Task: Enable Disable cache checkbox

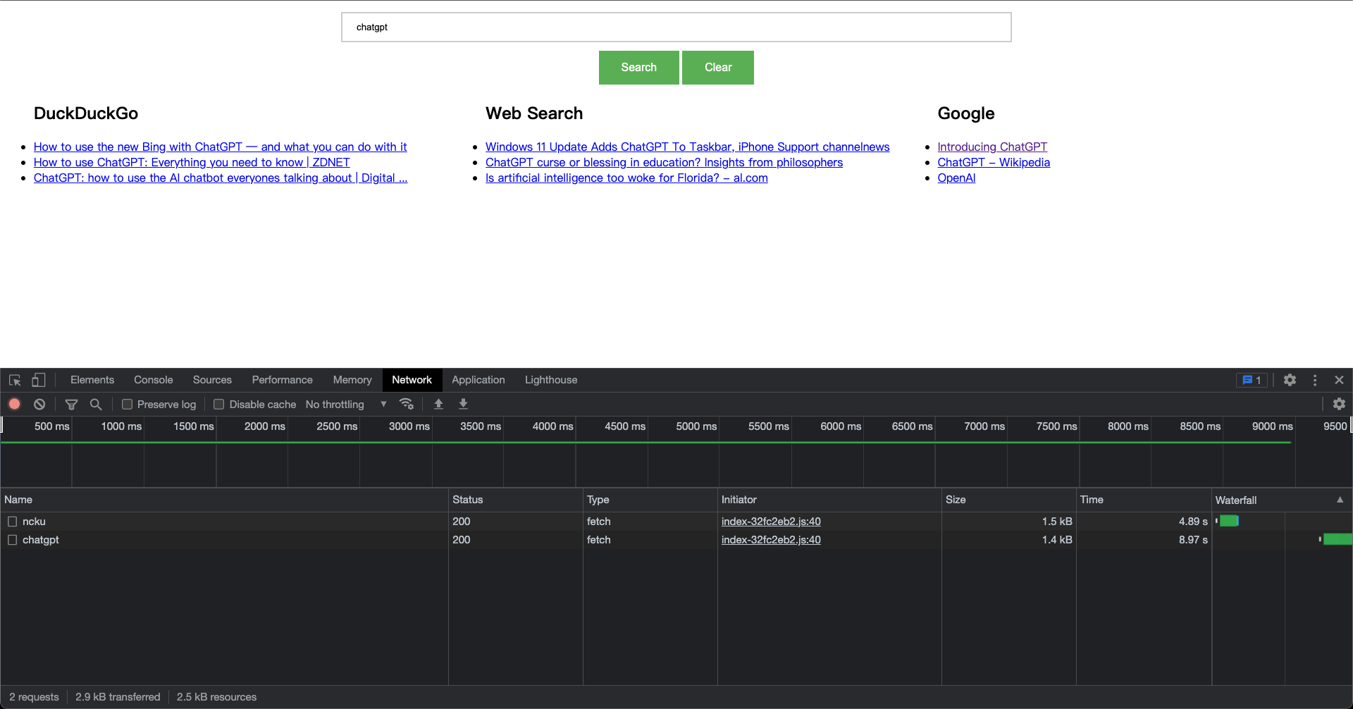Action: point(218,404)
